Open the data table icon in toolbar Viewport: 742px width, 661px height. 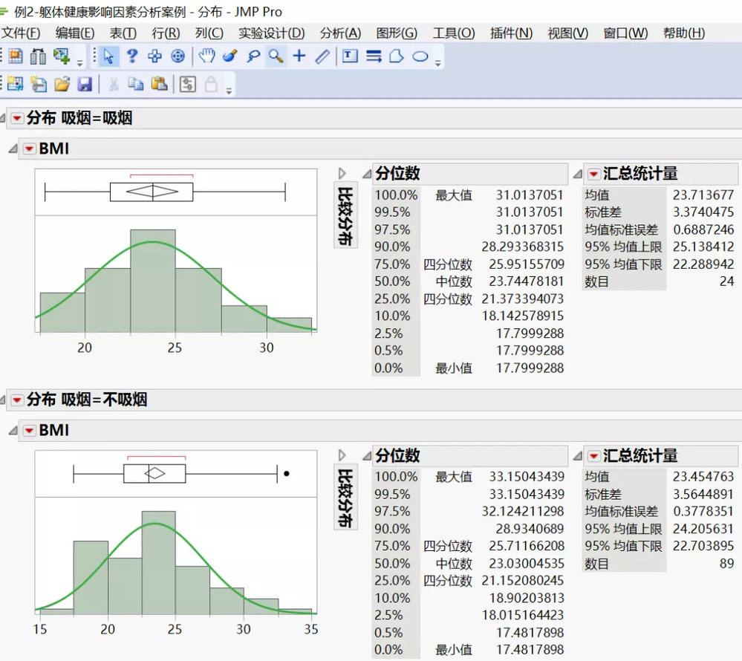tap(16, 56)
